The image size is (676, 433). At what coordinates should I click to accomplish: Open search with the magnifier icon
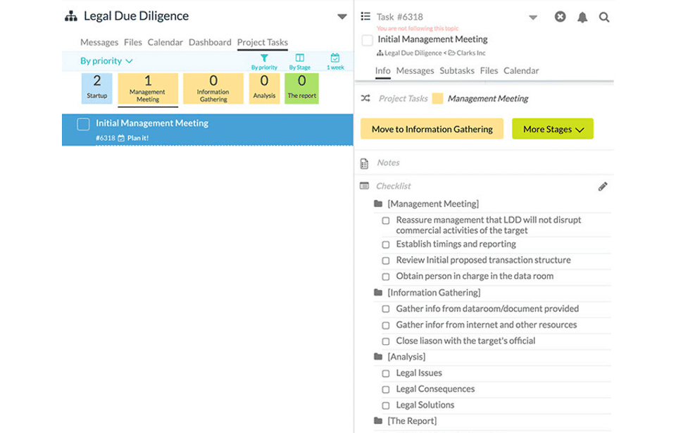point(604,18)
